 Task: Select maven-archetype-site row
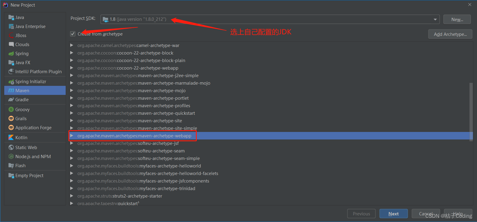tap(271, 121)
